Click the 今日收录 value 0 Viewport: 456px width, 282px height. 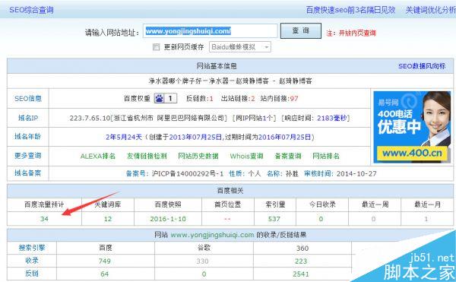(321, 219)
